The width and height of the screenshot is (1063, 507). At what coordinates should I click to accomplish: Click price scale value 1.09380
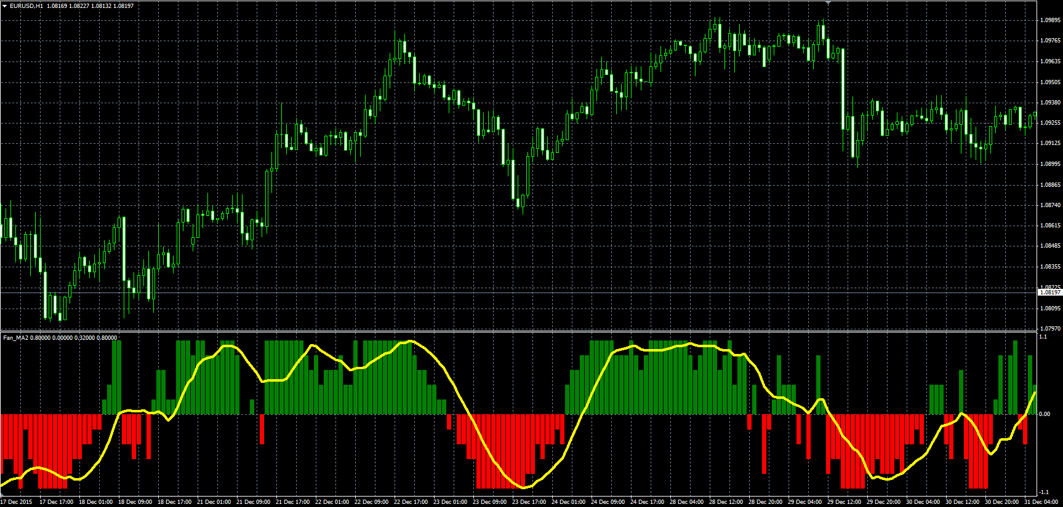tap(1051, 102)
